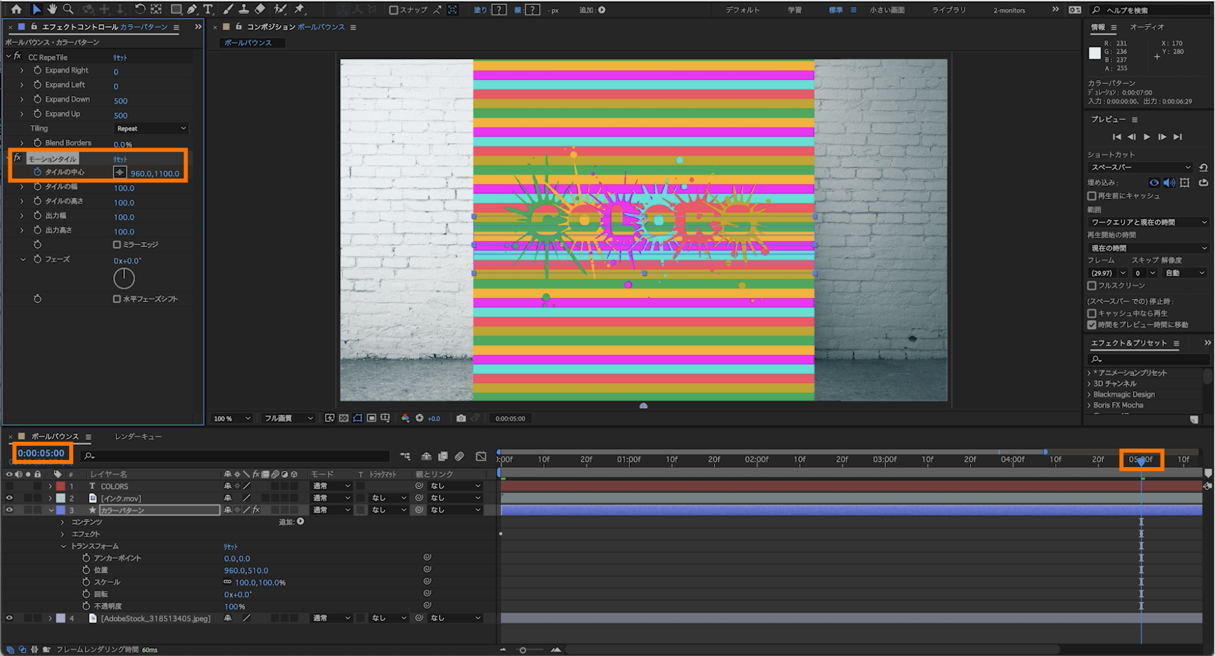
Task: Switch to the レンダーキュー tab
Action: coord(138,437)
